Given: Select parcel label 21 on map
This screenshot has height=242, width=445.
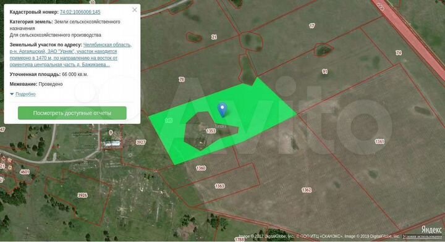Looking at the screenshot, I should point(214,37).
